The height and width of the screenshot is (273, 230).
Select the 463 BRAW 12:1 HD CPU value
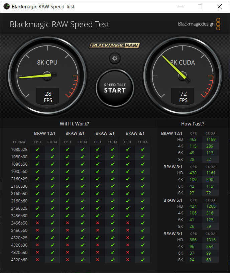tap(193, 140)
